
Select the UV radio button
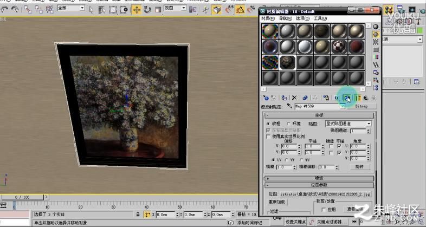273,160
